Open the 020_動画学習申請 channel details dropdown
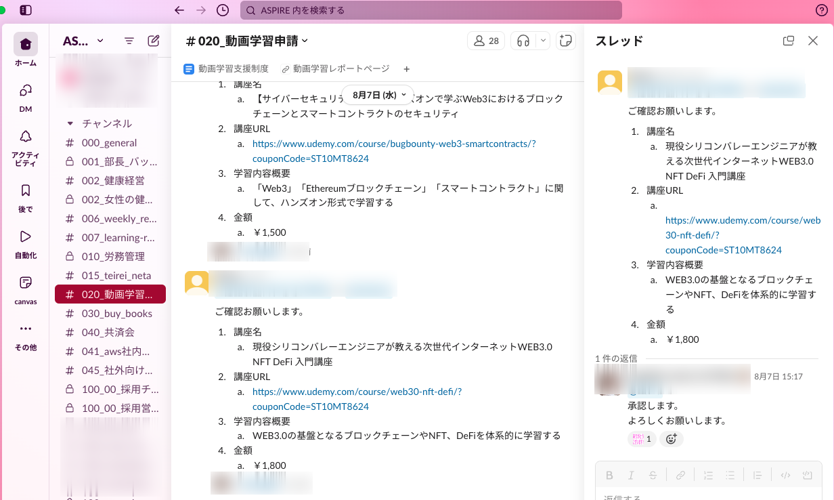Image resolution: width=834 pixels, height=500 pixels. [x=247, y=41]
